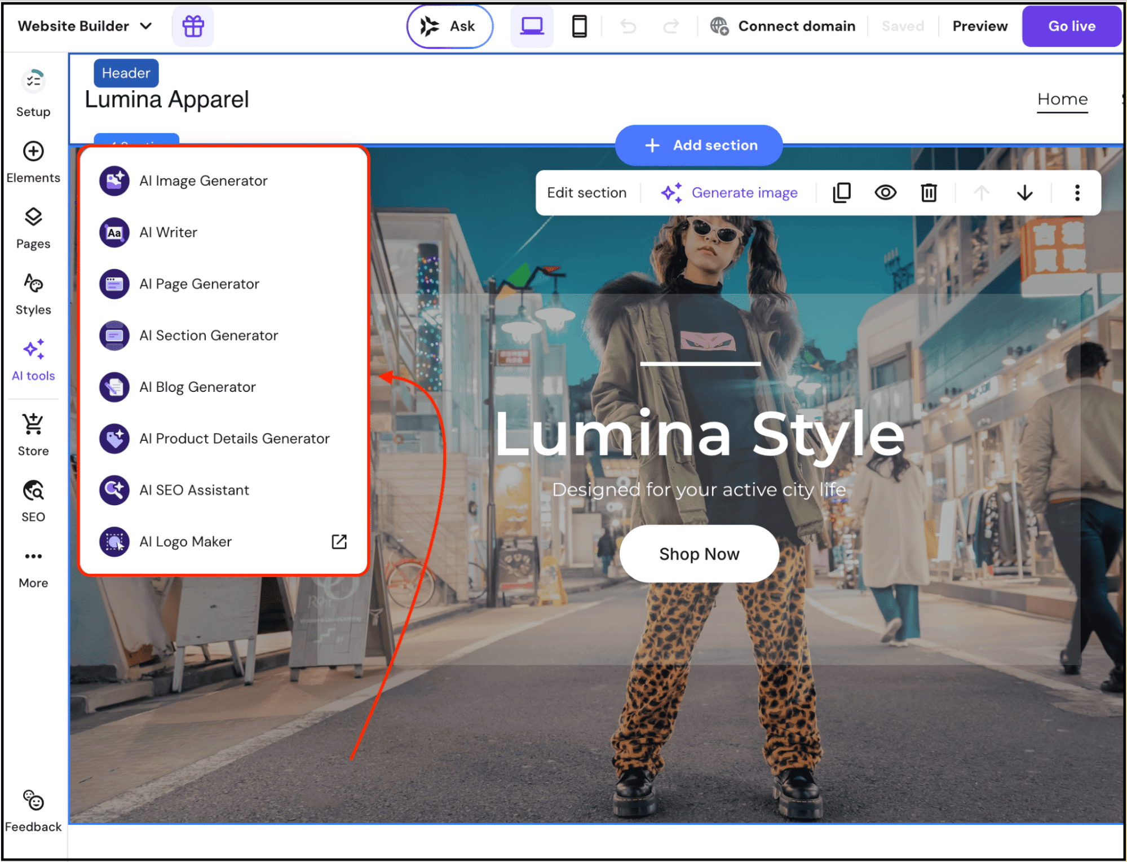Viewport: 1127px width, 862px height.
Task: Delete the section using trash icon
Action: point(929,193)
